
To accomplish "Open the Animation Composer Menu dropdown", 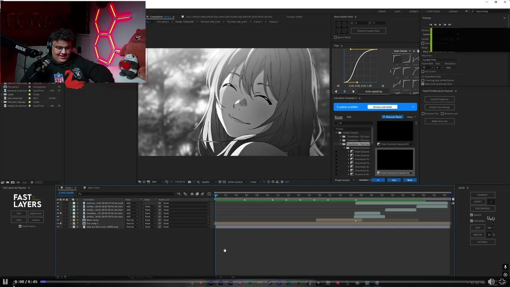I will pos(411,117).
